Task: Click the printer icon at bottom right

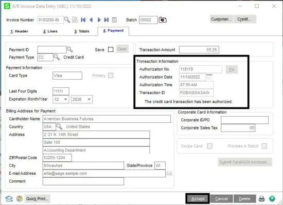Action: tap(262, 199)
